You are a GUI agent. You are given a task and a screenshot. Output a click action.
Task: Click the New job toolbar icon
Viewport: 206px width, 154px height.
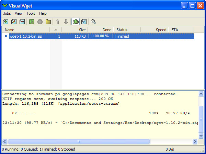(x=5, y=22)
